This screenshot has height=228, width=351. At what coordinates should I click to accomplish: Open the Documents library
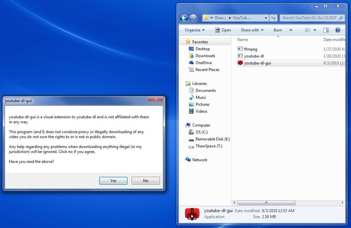tap(206, 91)
